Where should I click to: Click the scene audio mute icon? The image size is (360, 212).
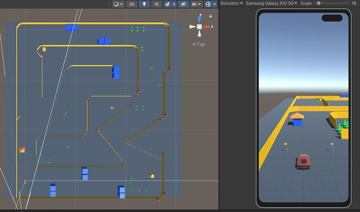click(x=157, y=4)
